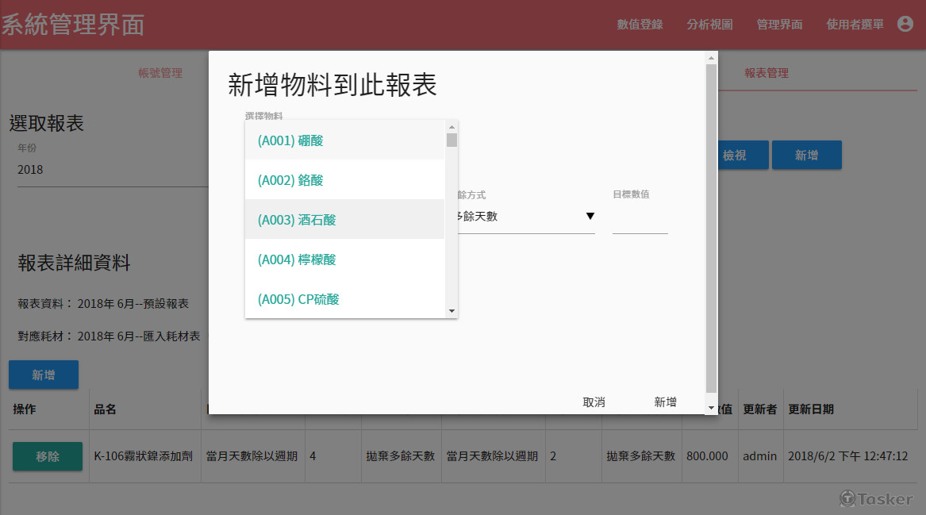
Task: Open the 管理界面 menu item
Action: click(x=779, y=25)
